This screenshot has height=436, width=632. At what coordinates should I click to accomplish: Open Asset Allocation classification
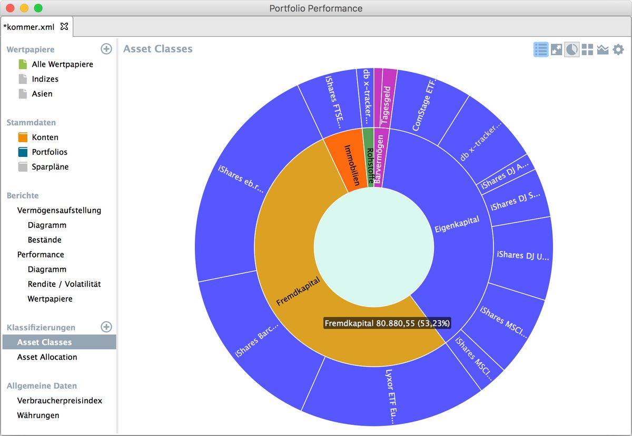(x=47, y=357)
